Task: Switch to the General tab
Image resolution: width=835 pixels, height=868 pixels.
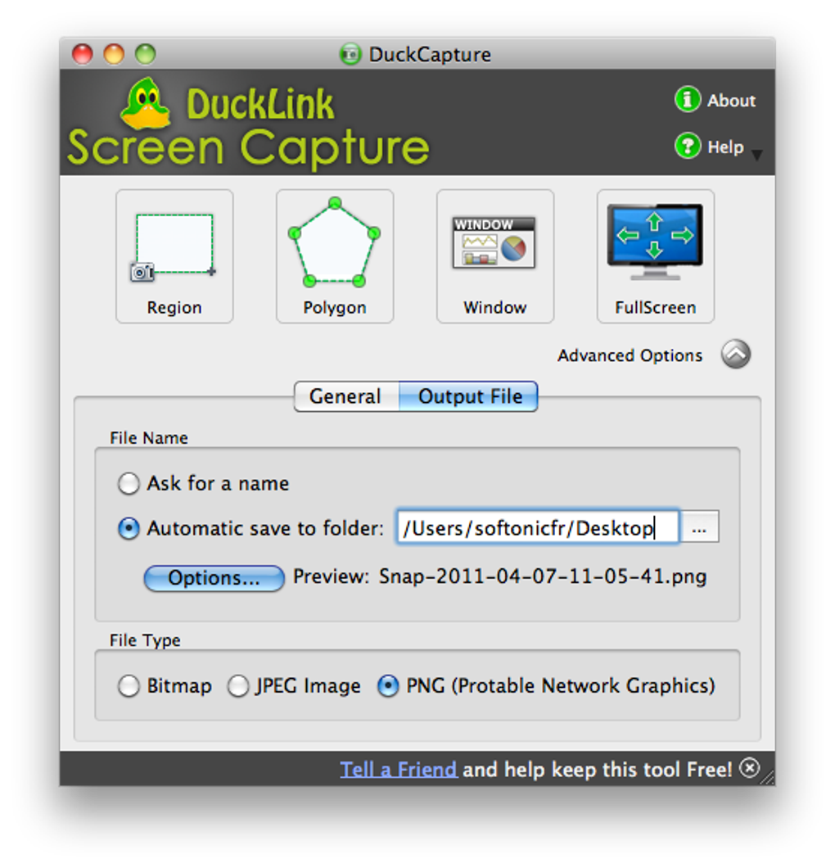Action: pos(345,396)
